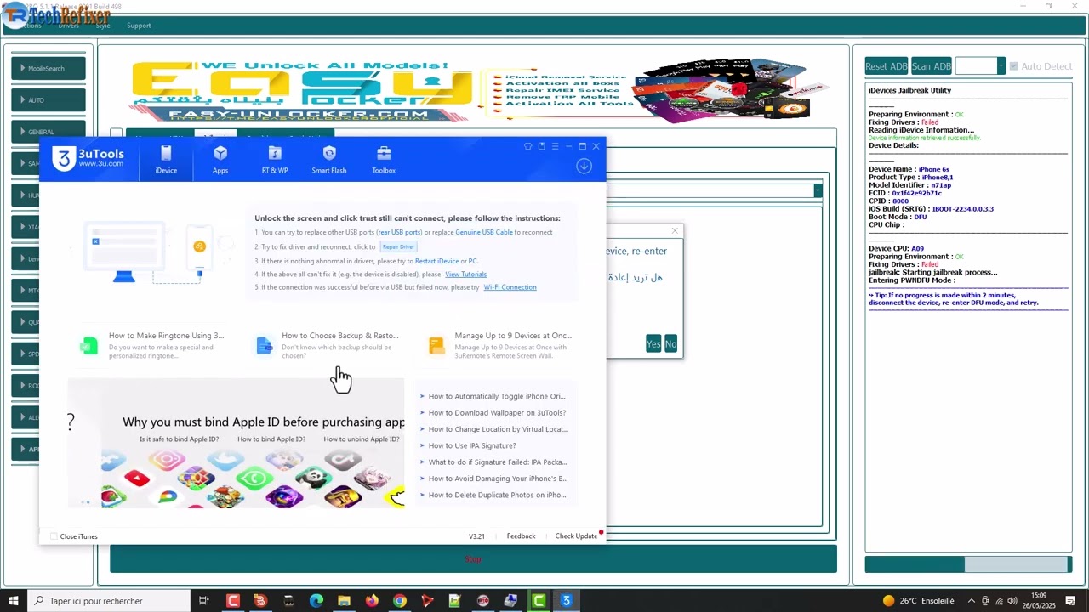1089x612 pixels.
Task: Click the Genuine USB Cable link
Action: tap(484, 232)
